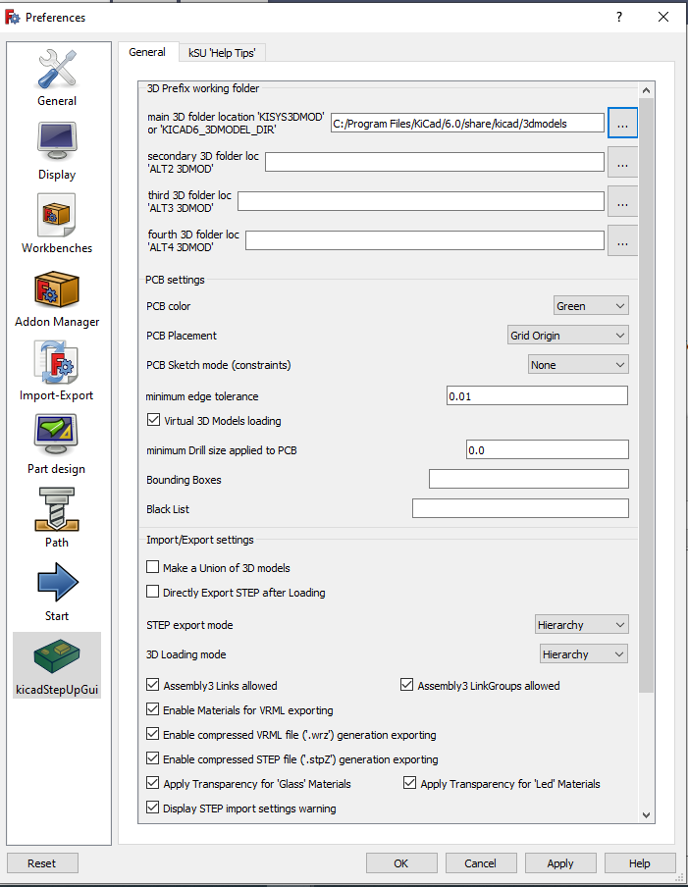
Task: Select the Import-Export preferences icon
Action: click(57, 371)
